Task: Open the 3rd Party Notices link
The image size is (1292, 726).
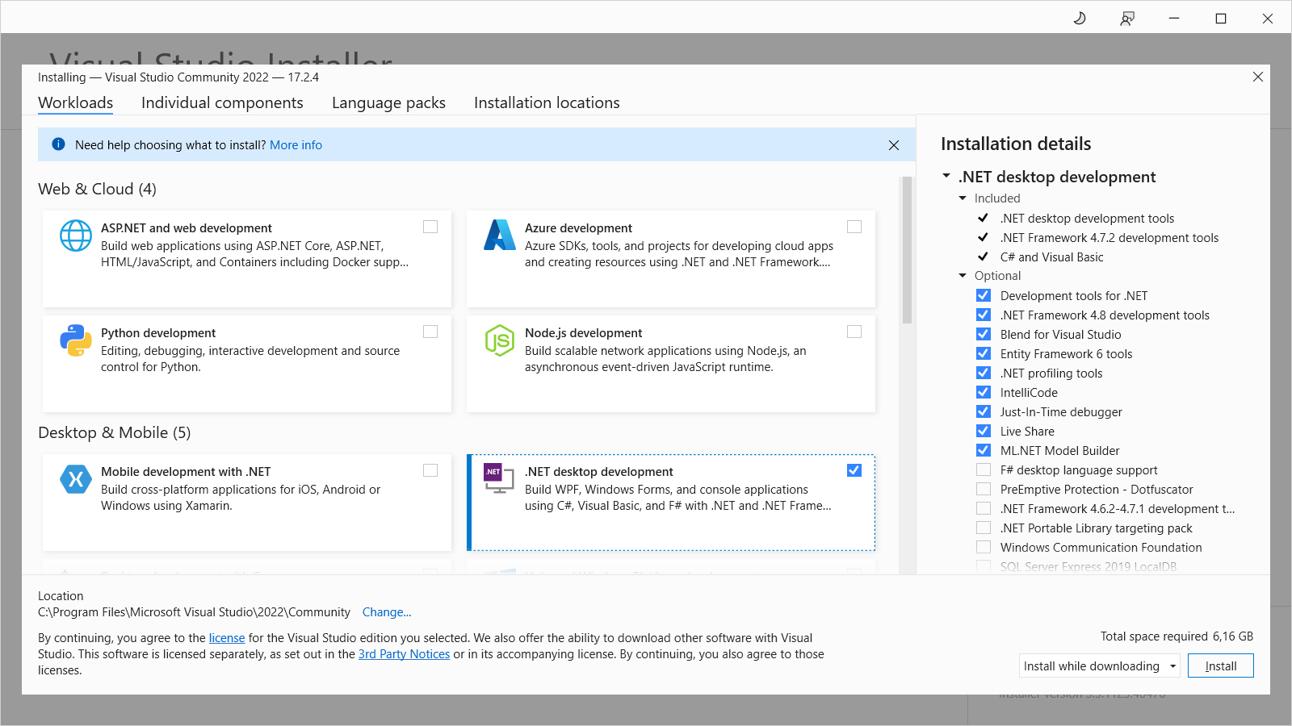Action: pos(404,654)
